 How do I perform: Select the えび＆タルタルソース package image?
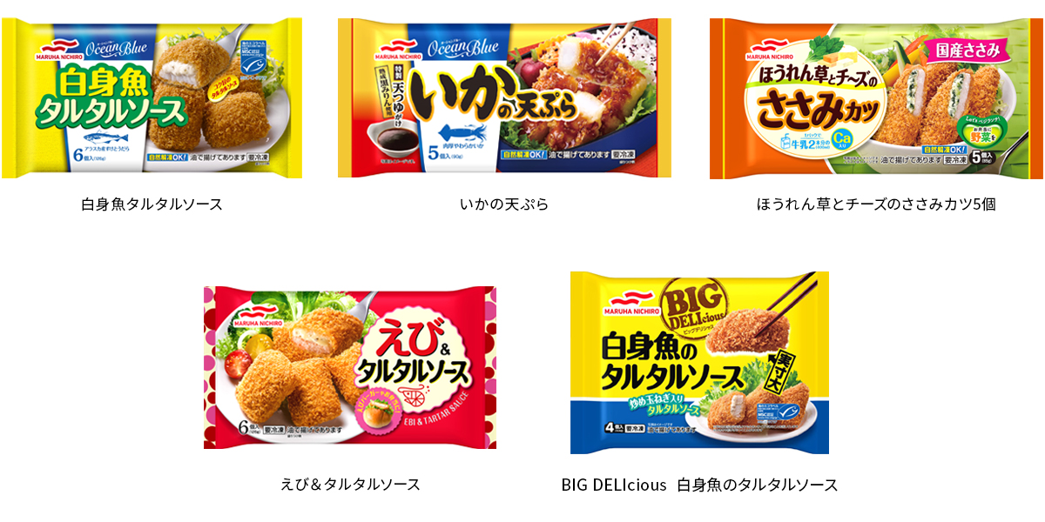tap(350, 368)
